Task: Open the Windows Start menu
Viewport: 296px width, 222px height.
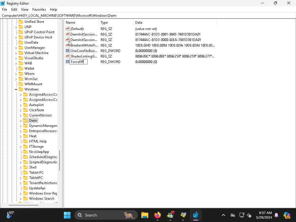Action: pyautogui.click(x=67, y=215)
